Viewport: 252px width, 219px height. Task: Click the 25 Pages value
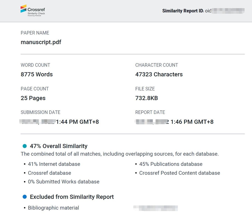33,98
